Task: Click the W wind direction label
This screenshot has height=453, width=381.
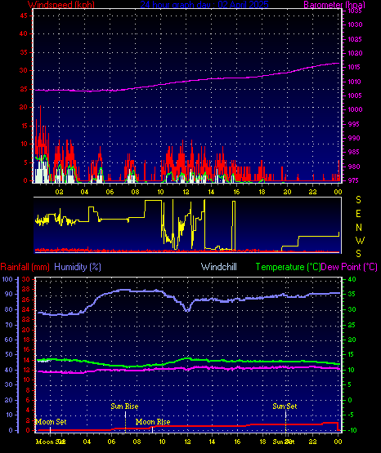Action: pyautogui.click(x=360, y=240)
